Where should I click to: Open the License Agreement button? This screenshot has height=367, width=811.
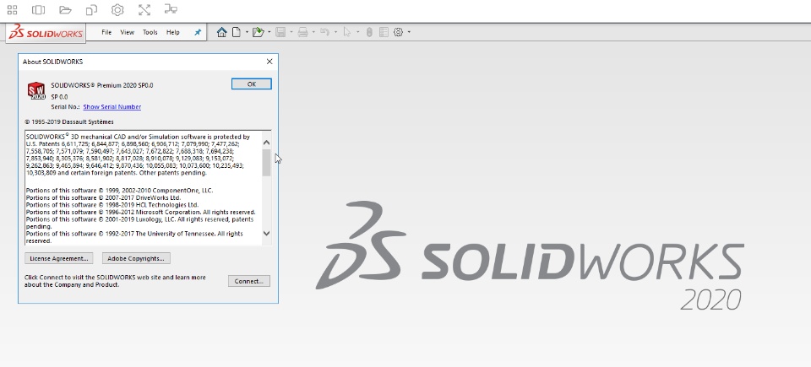58,258
